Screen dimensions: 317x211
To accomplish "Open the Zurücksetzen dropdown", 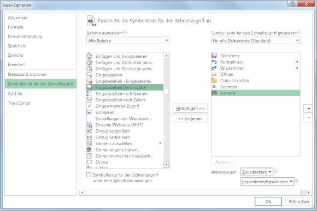I will click(257, 172).
